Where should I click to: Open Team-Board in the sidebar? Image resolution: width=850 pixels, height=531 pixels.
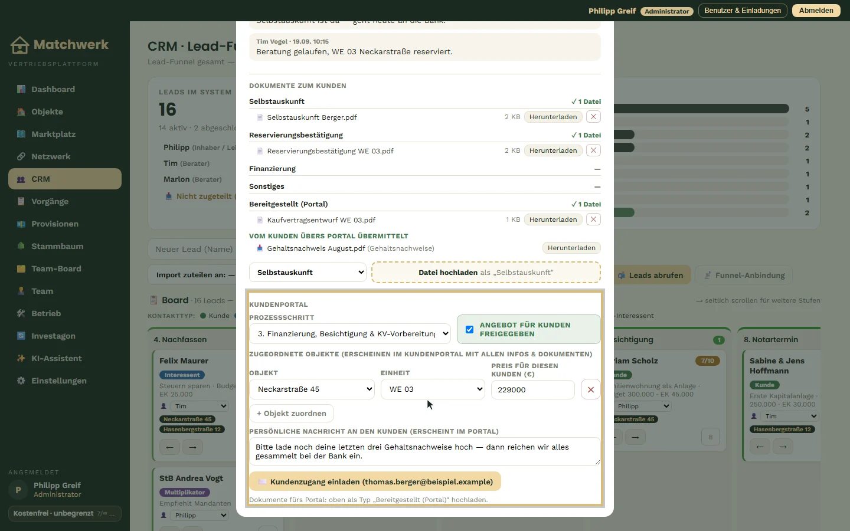coord(65,268)
